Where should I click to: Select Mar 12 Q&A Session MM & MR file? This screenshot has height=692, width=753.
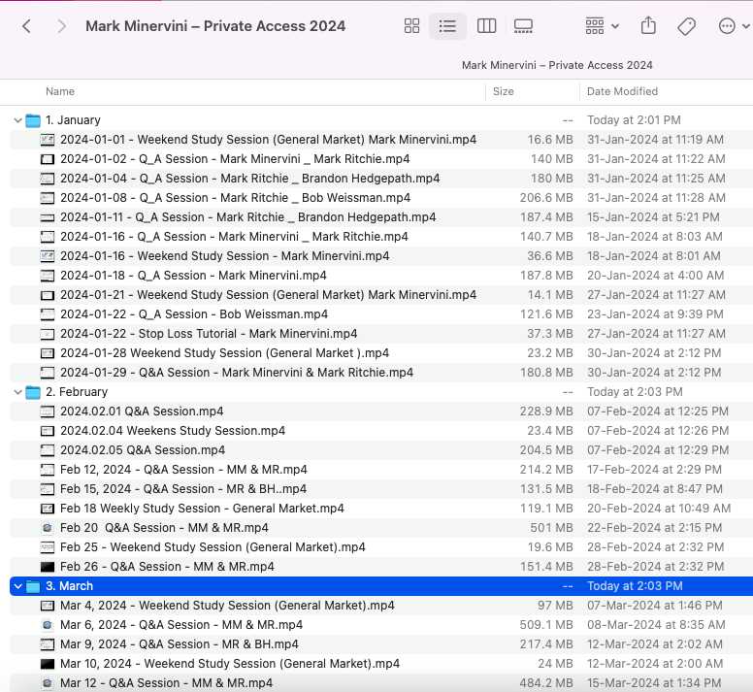click(x=166, y=683)
